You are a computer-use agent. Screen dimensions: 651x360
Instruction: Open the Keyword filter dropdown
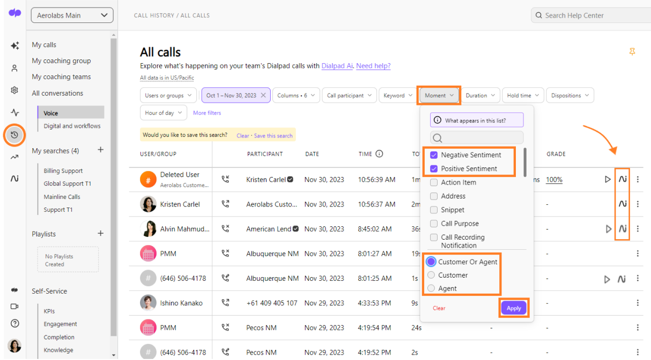(x=398, y=96)
